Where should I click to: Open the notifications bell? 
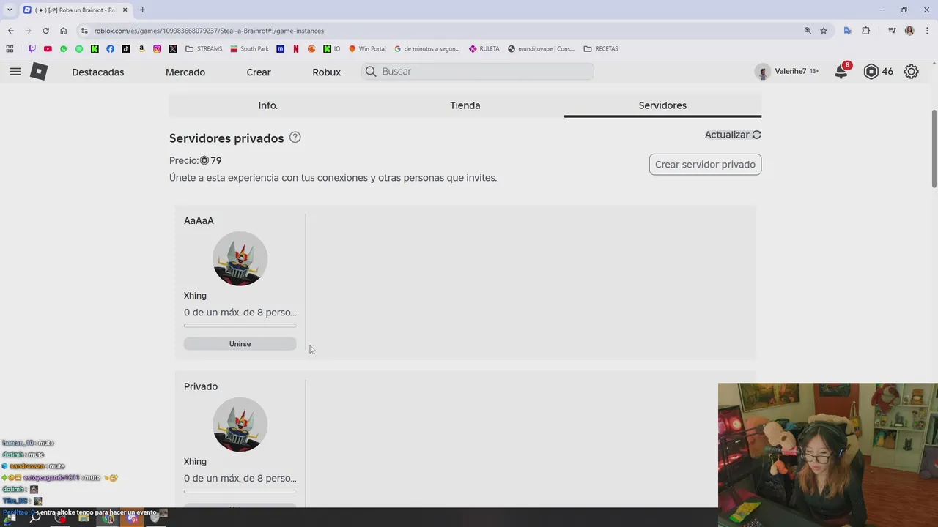coord(841,72)
